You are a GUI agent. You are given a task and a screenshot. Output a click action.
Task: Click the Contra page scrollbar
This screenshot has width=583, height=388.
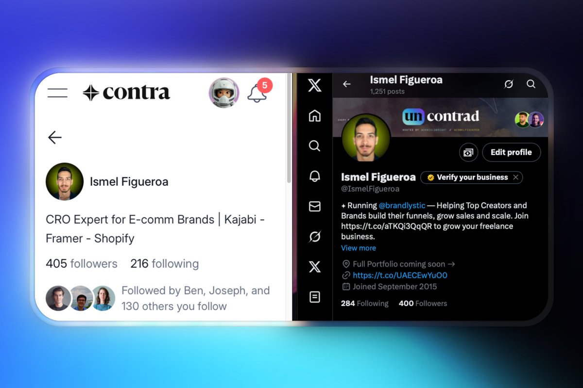click(290, 129)
